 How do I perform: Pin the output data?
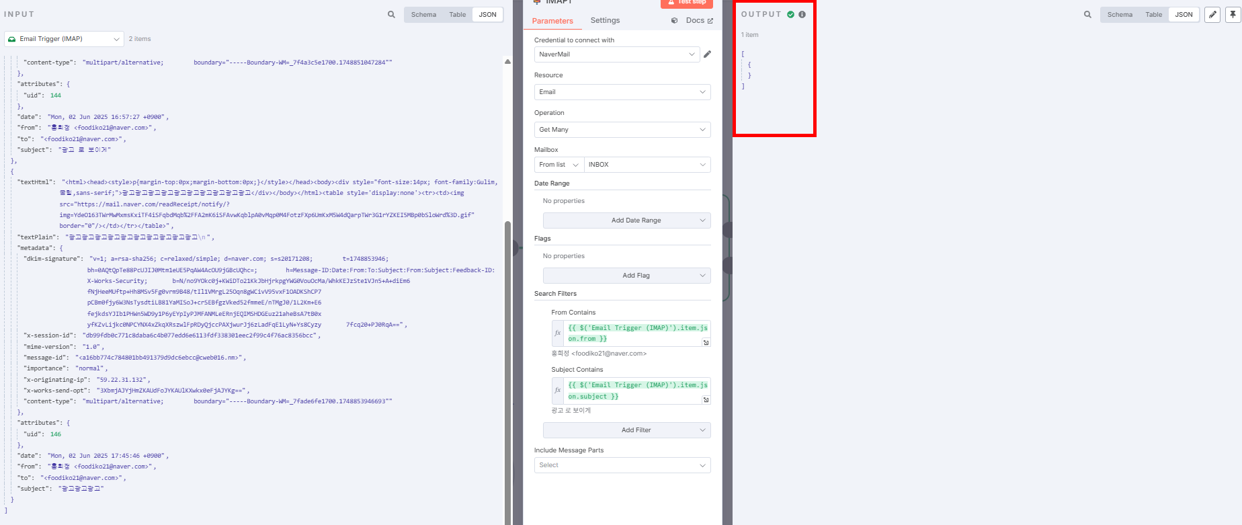[1233, 14]
